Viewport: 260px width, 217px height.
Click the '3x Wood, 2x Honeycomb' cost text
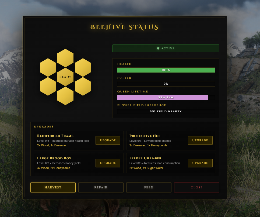54,168
